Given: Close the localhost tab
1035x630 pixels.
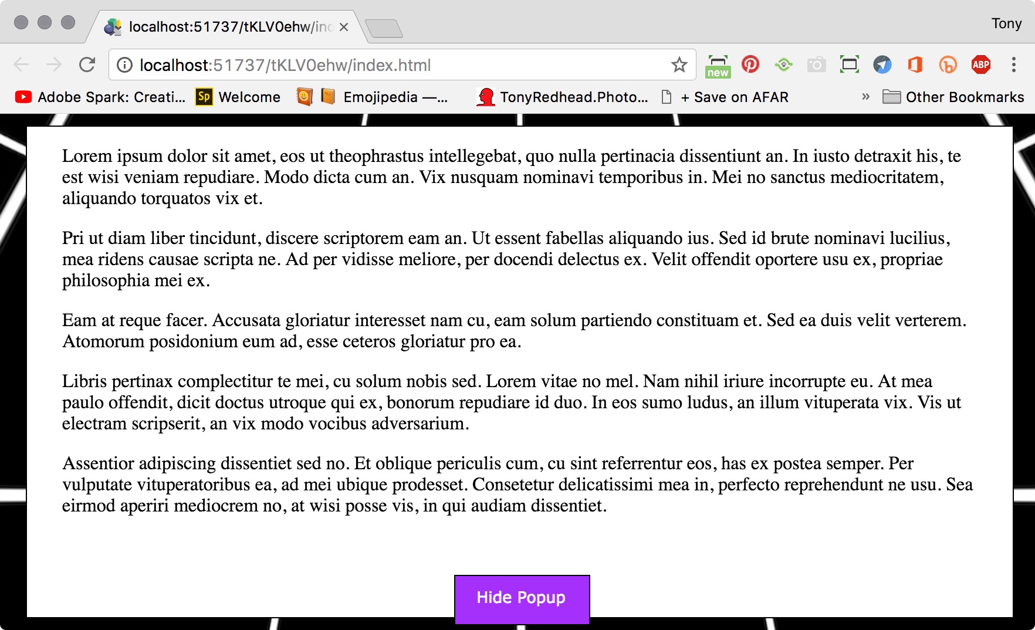Looking at the screenshot, I should (x=344, y=27).
